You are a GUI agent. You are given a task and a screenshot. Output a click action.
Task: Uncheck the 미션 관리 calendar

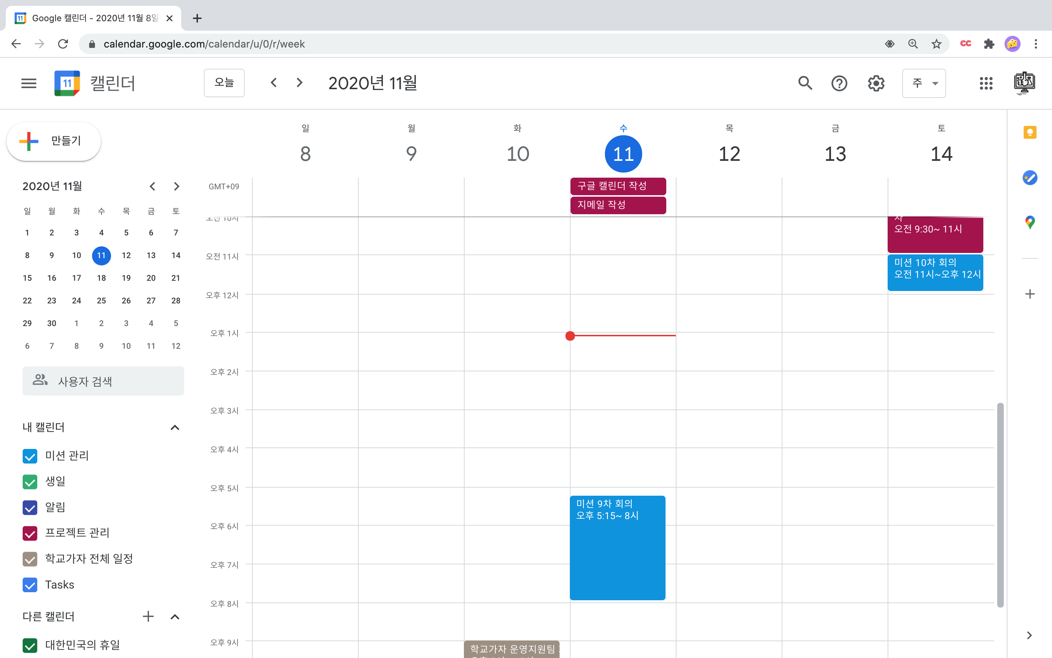[x=30, y=456]
